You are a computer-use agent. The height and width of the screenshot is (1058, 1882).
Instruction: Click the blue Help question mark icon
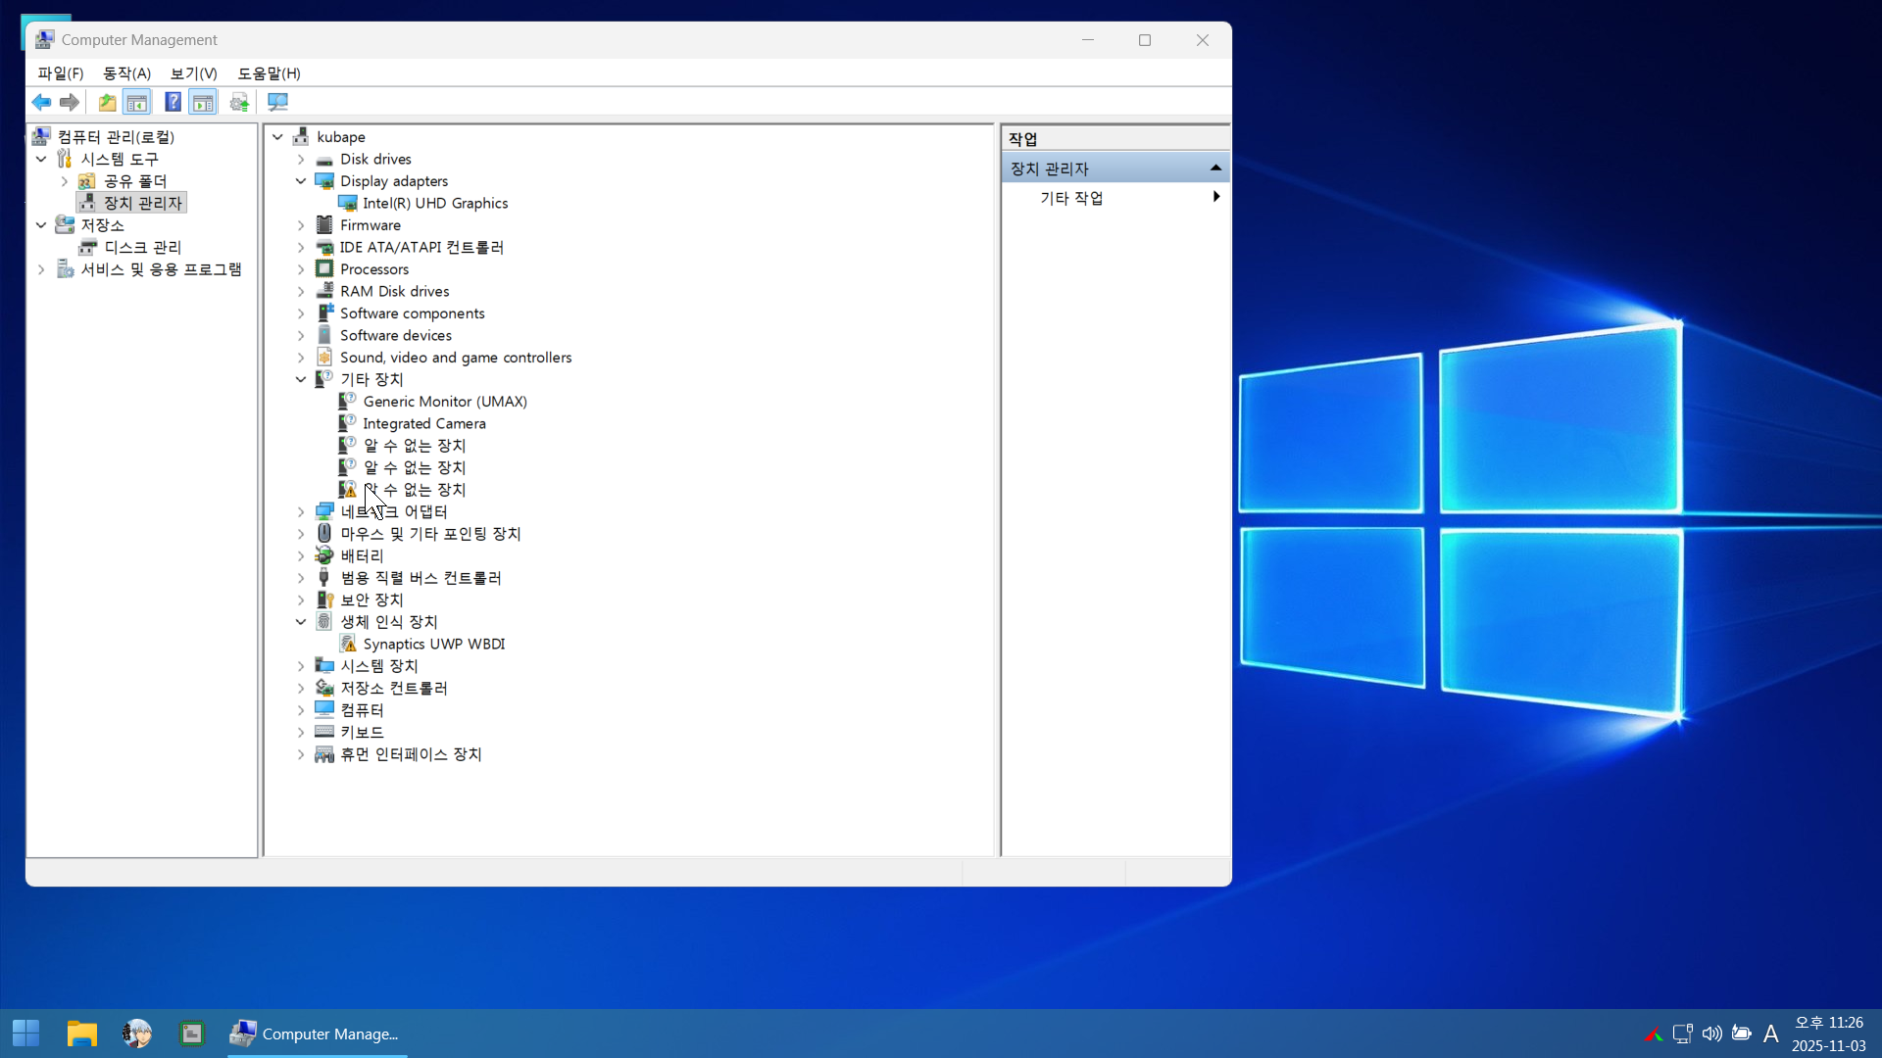(173, 102)
